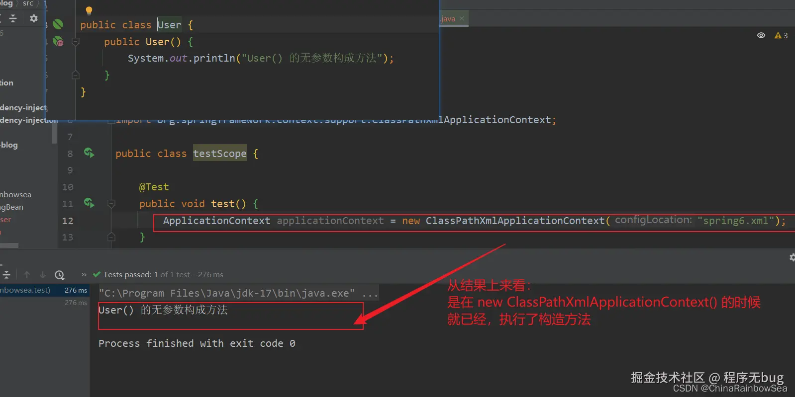Select the second 276 ms test row
Image resolution: width=795 pixels, height=397 pixels.
(45, 303)
